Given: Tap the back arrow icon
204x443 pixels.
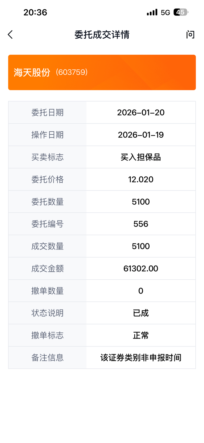Looking at the screenshot, I should pyautogui.click(x=10, y=35).
